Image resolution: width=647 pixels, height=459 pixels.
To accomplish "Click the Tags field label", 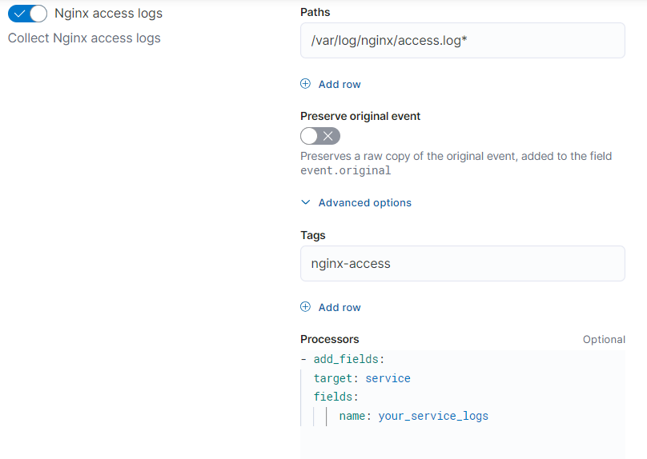I will tap(312, 235).
